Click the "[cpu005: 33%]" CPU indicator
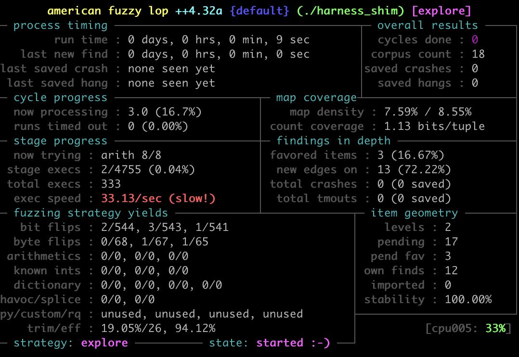This screenshot has width=519, height=357. click(468, 329)
